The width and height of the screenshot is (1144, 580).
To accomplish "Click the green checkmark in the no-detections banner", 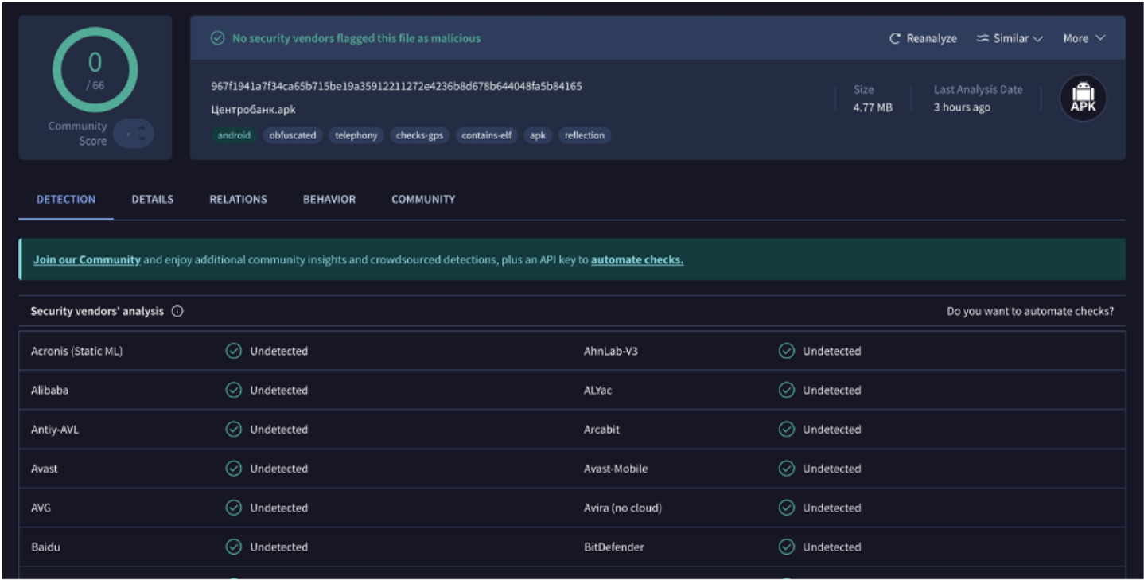I will pyautogui.click(x=217, y=38).
